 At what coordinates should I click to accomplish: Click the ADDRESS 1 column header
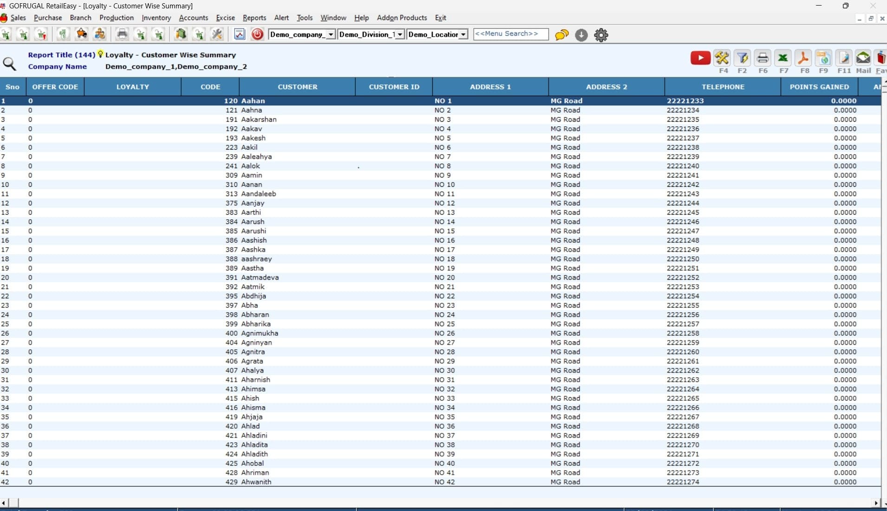(x=490, y=87)
